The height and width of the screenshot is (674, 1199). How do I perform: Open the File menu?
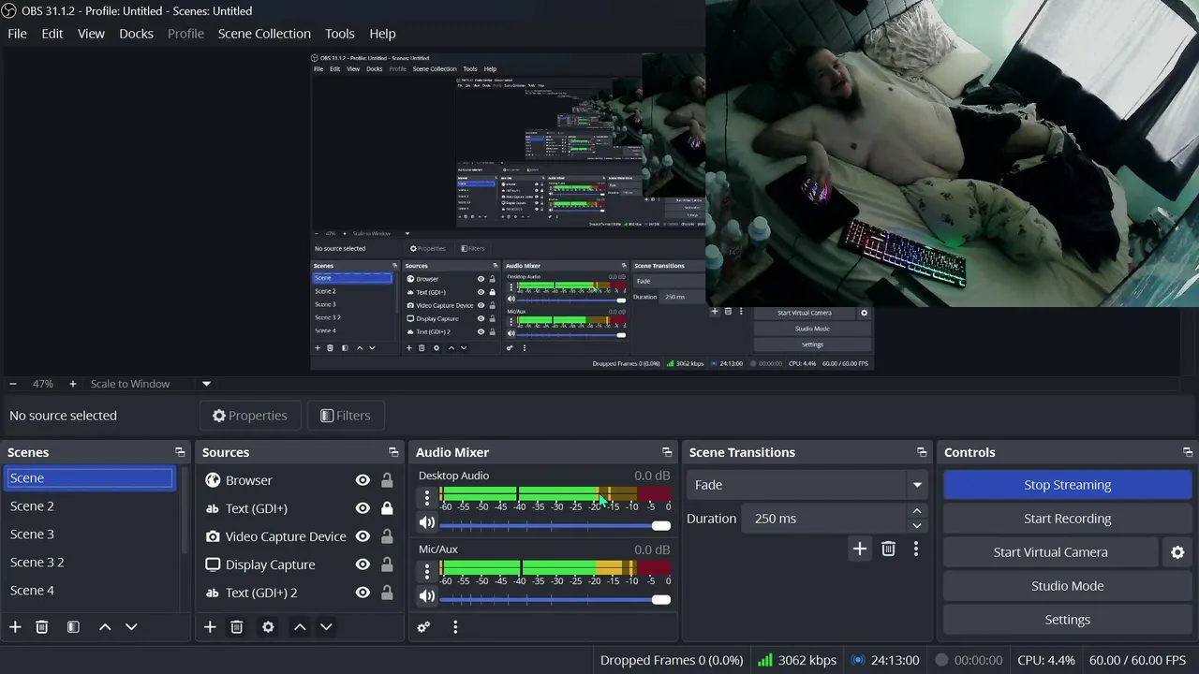pyautogui.click(x=17, y=34)
